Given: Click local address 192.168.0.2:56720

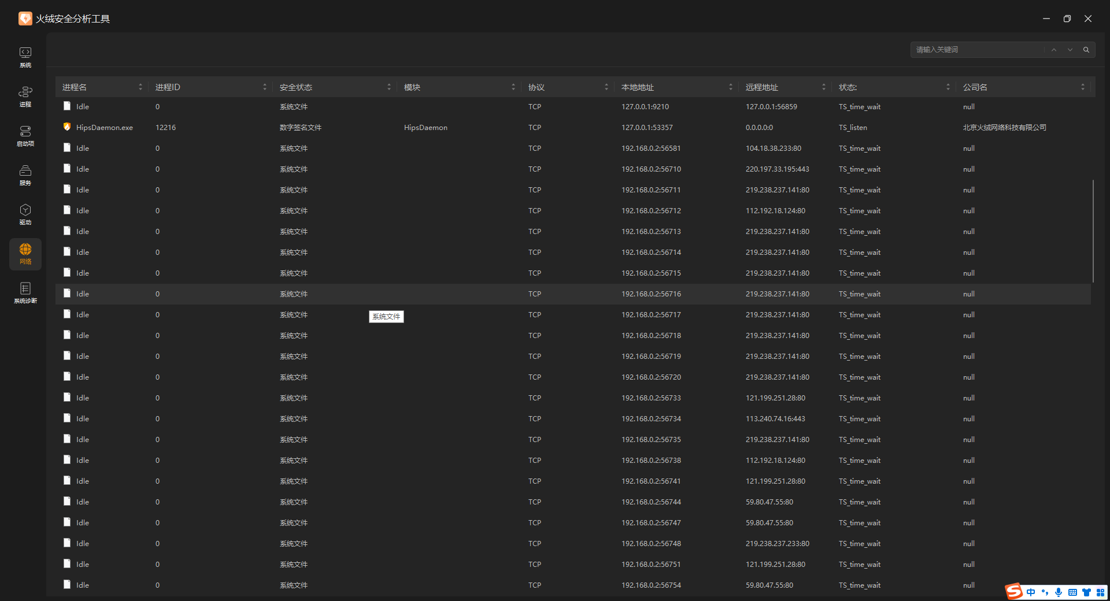Looking at the screenshot, I should coord(651,377).
